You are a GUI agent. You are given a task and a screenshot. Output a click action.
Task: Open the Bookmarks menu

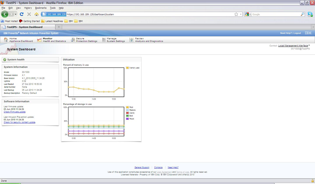41,8
